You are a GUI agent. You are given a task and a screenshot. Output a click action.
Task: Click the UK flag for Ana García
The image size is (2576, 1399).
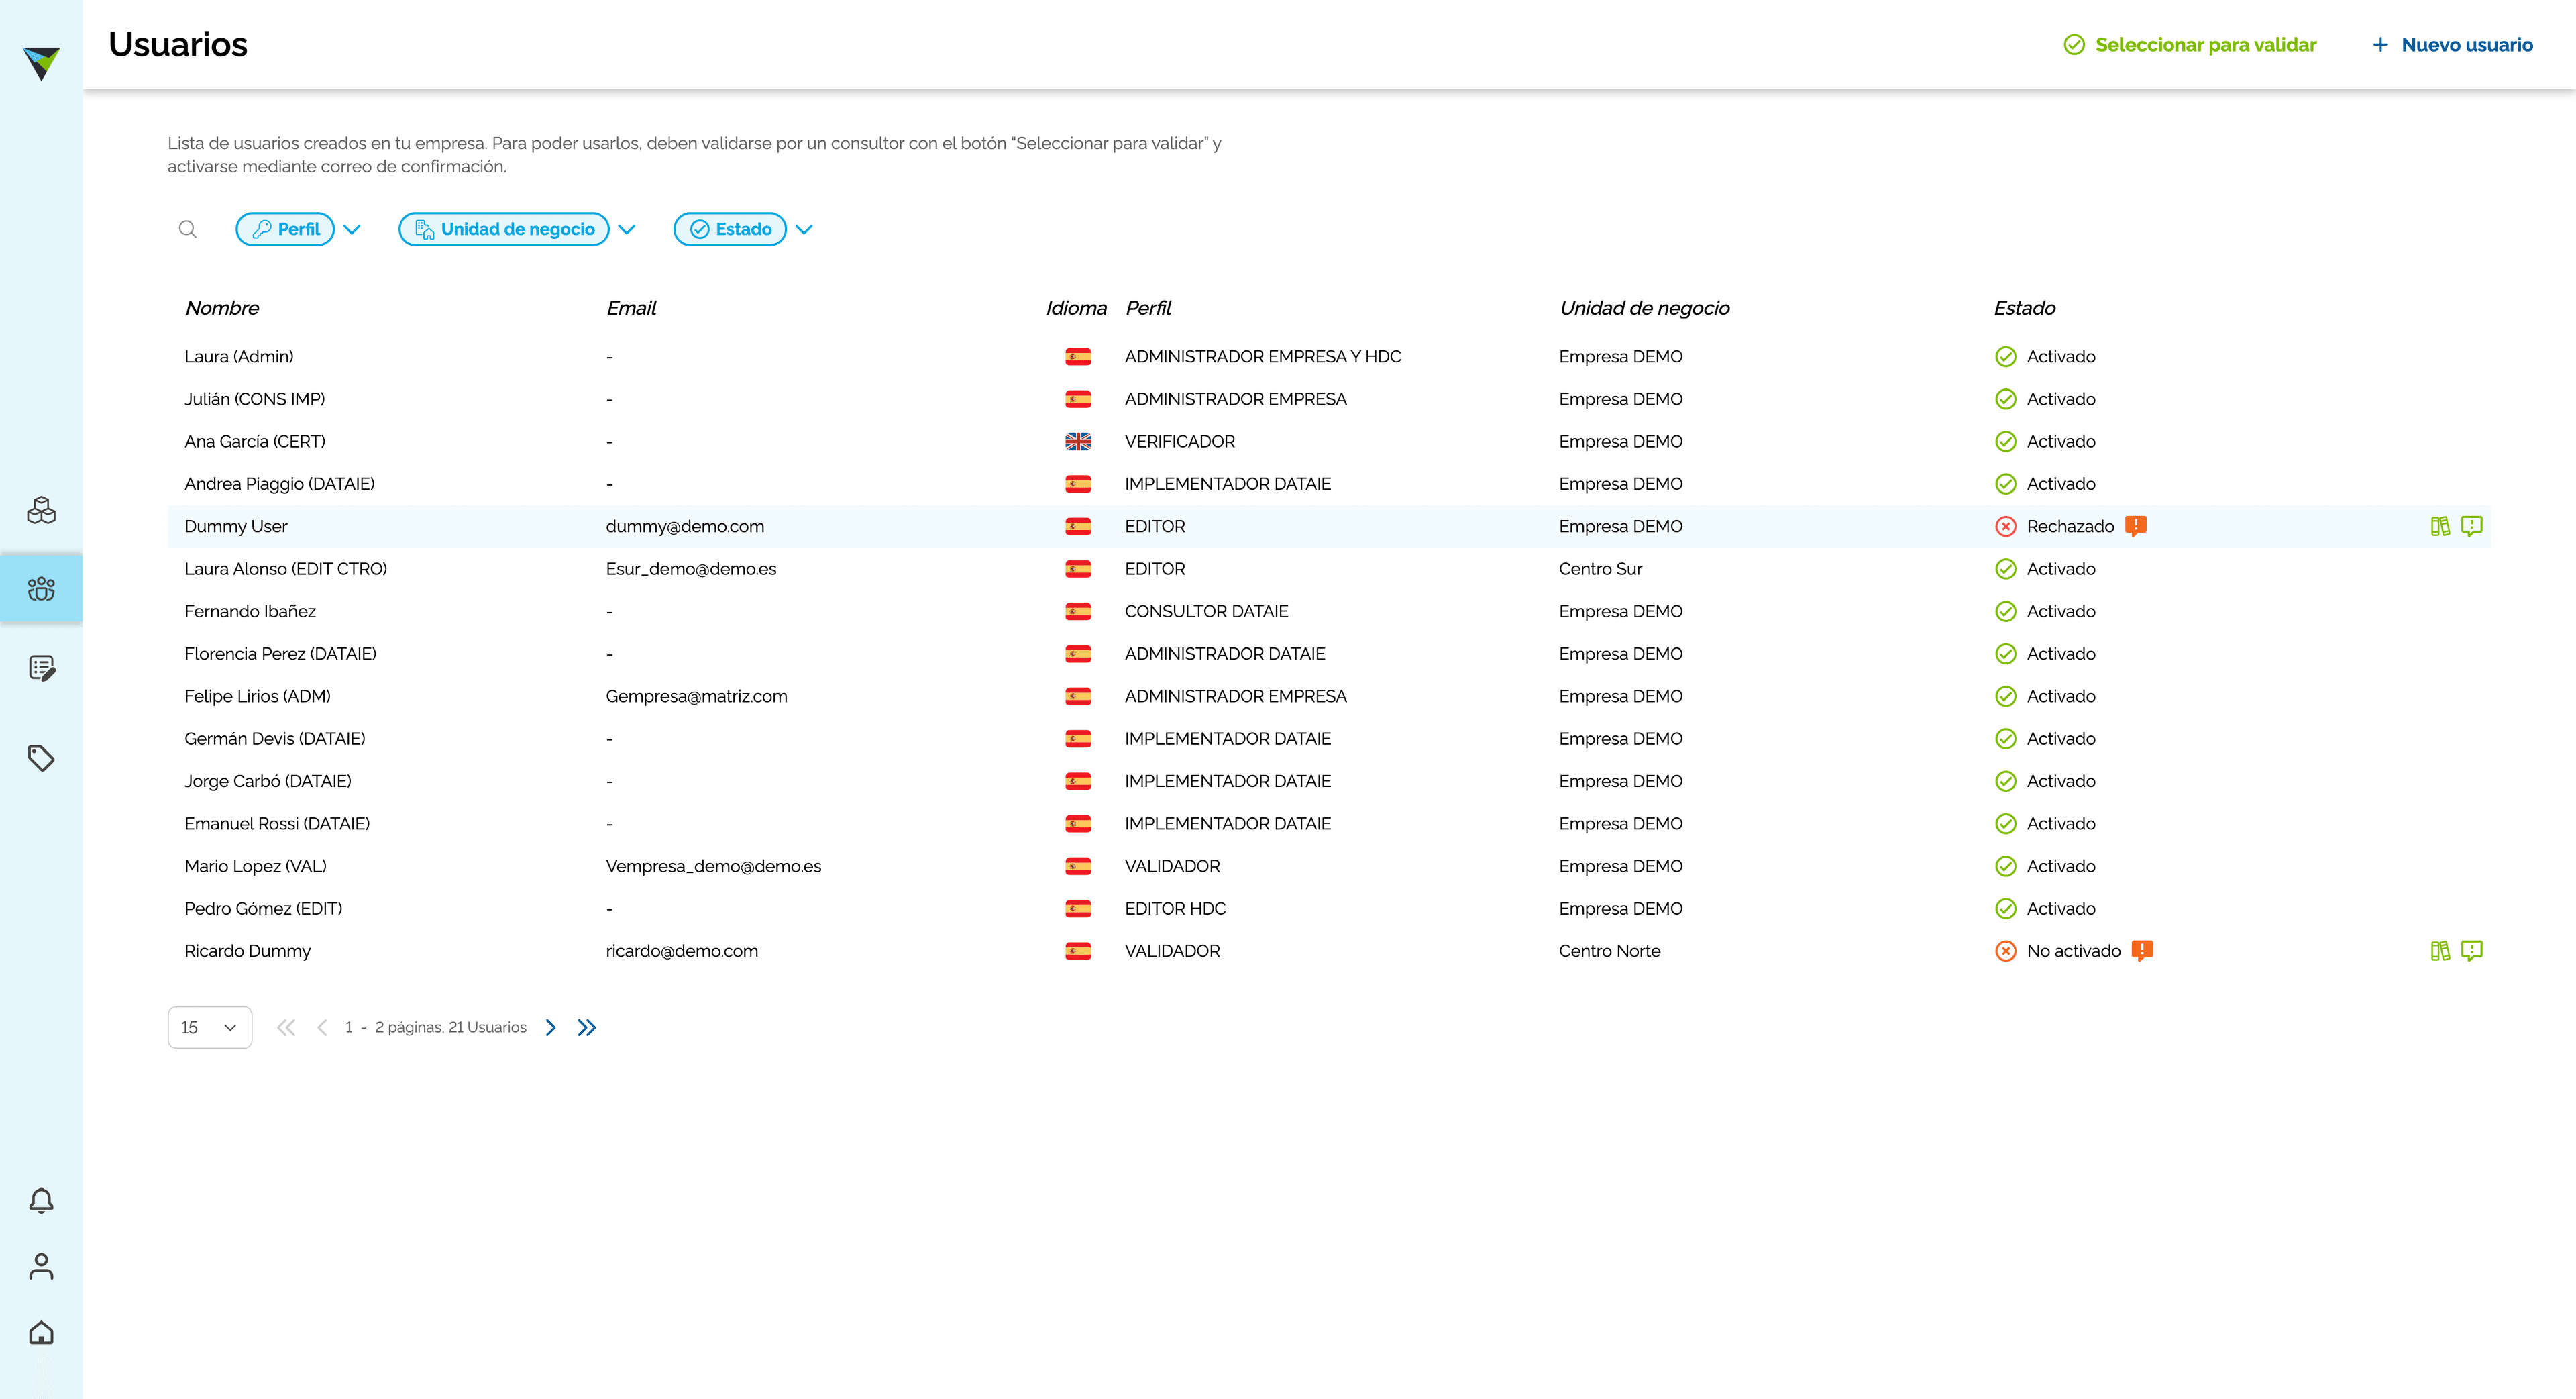tap(1078, 441)
